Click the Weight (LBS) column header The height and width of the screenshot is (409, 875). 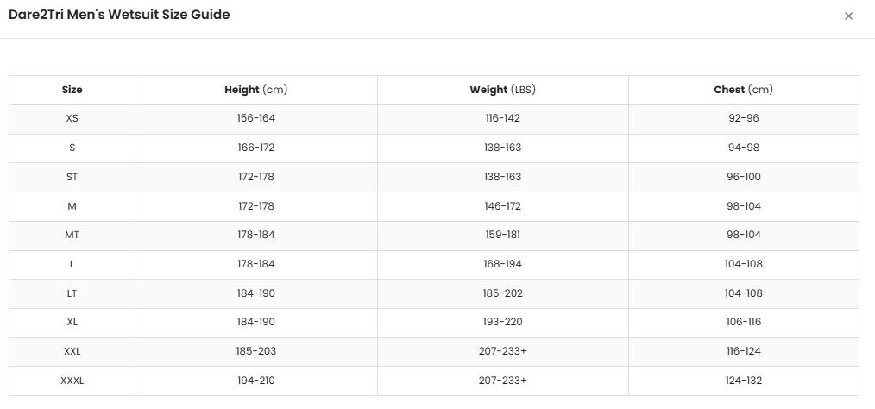coord(503,90)
